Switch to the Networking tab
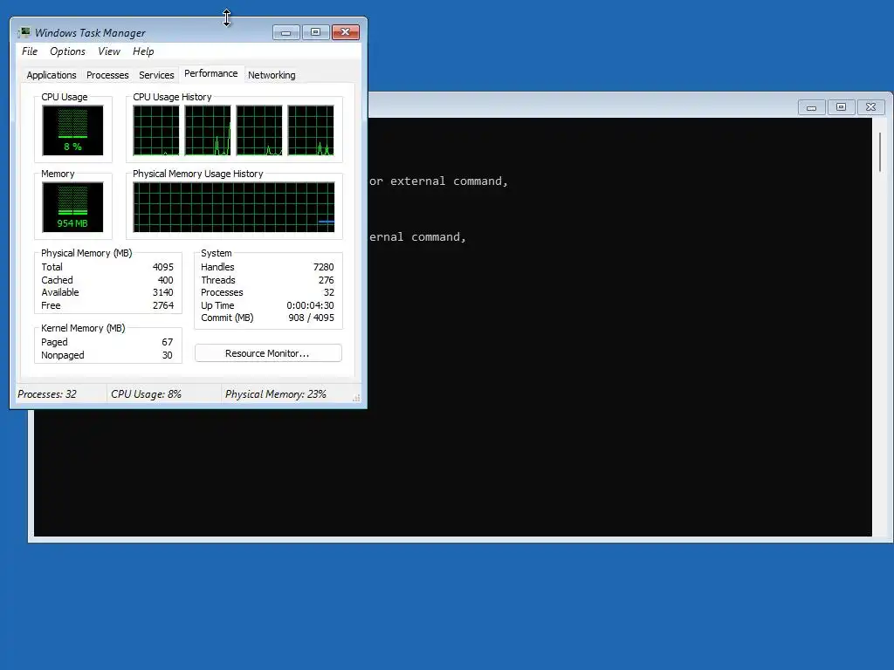The image size is (894, 670). [x=272, y=75]
